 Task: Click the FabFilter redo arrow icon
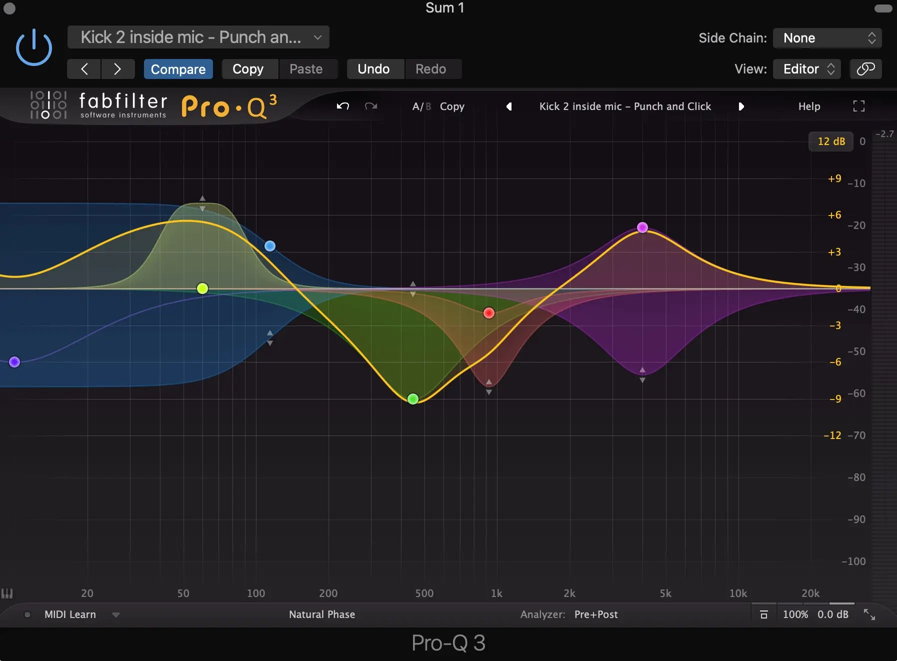[x=371, y=106]
